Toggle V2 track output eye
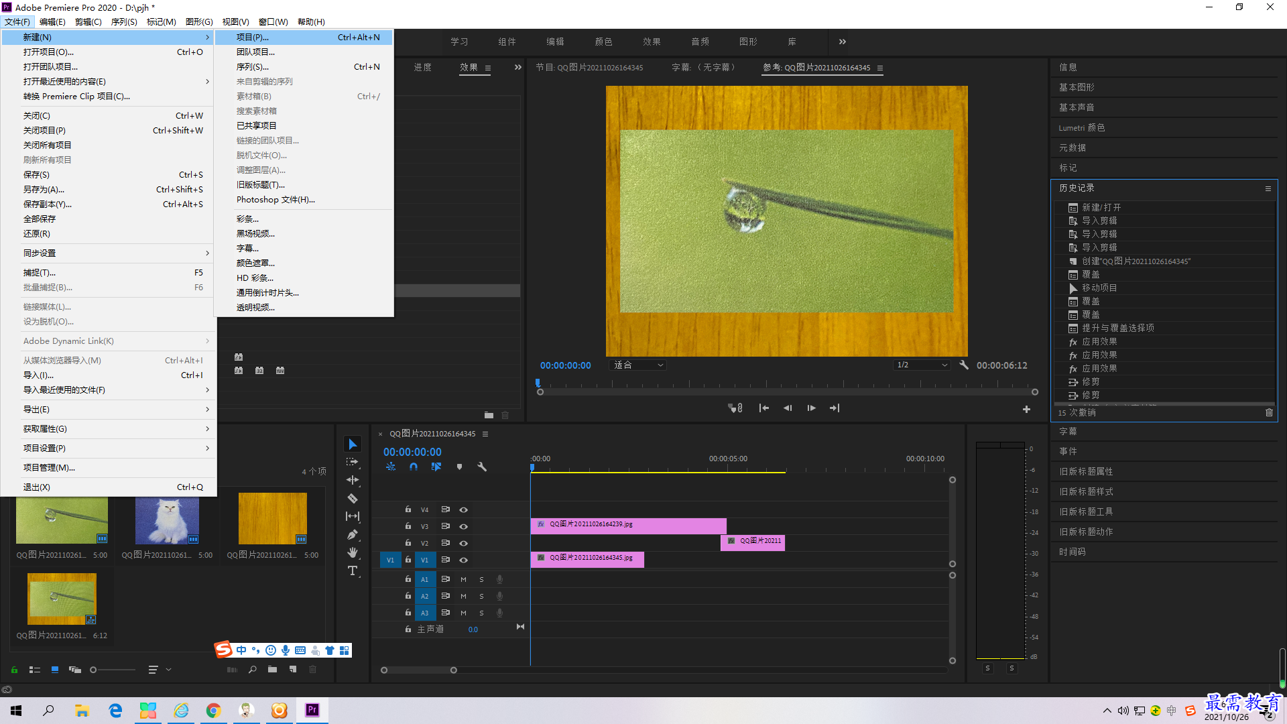Viewport: 1287px width, 724px height. (463, 543)
